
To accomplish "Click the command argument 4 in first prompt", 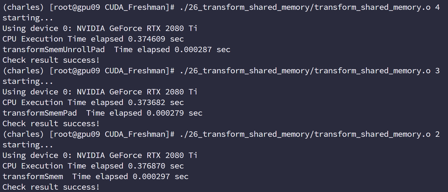I will 437,7.
